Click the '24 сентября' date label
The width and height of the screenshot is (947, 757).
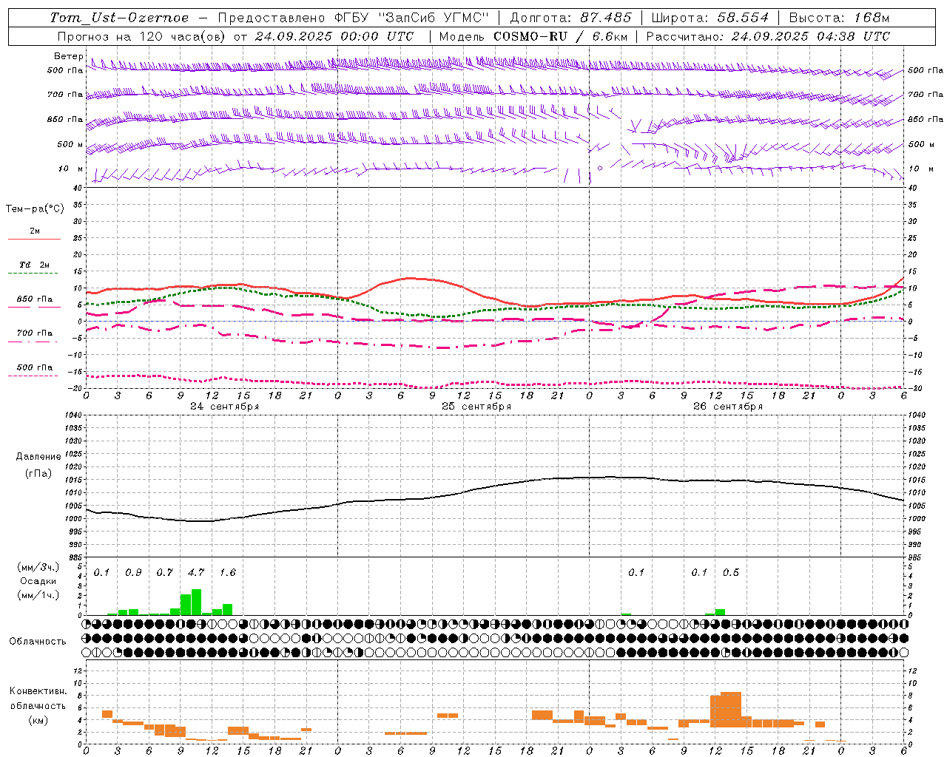pos(225,406)
